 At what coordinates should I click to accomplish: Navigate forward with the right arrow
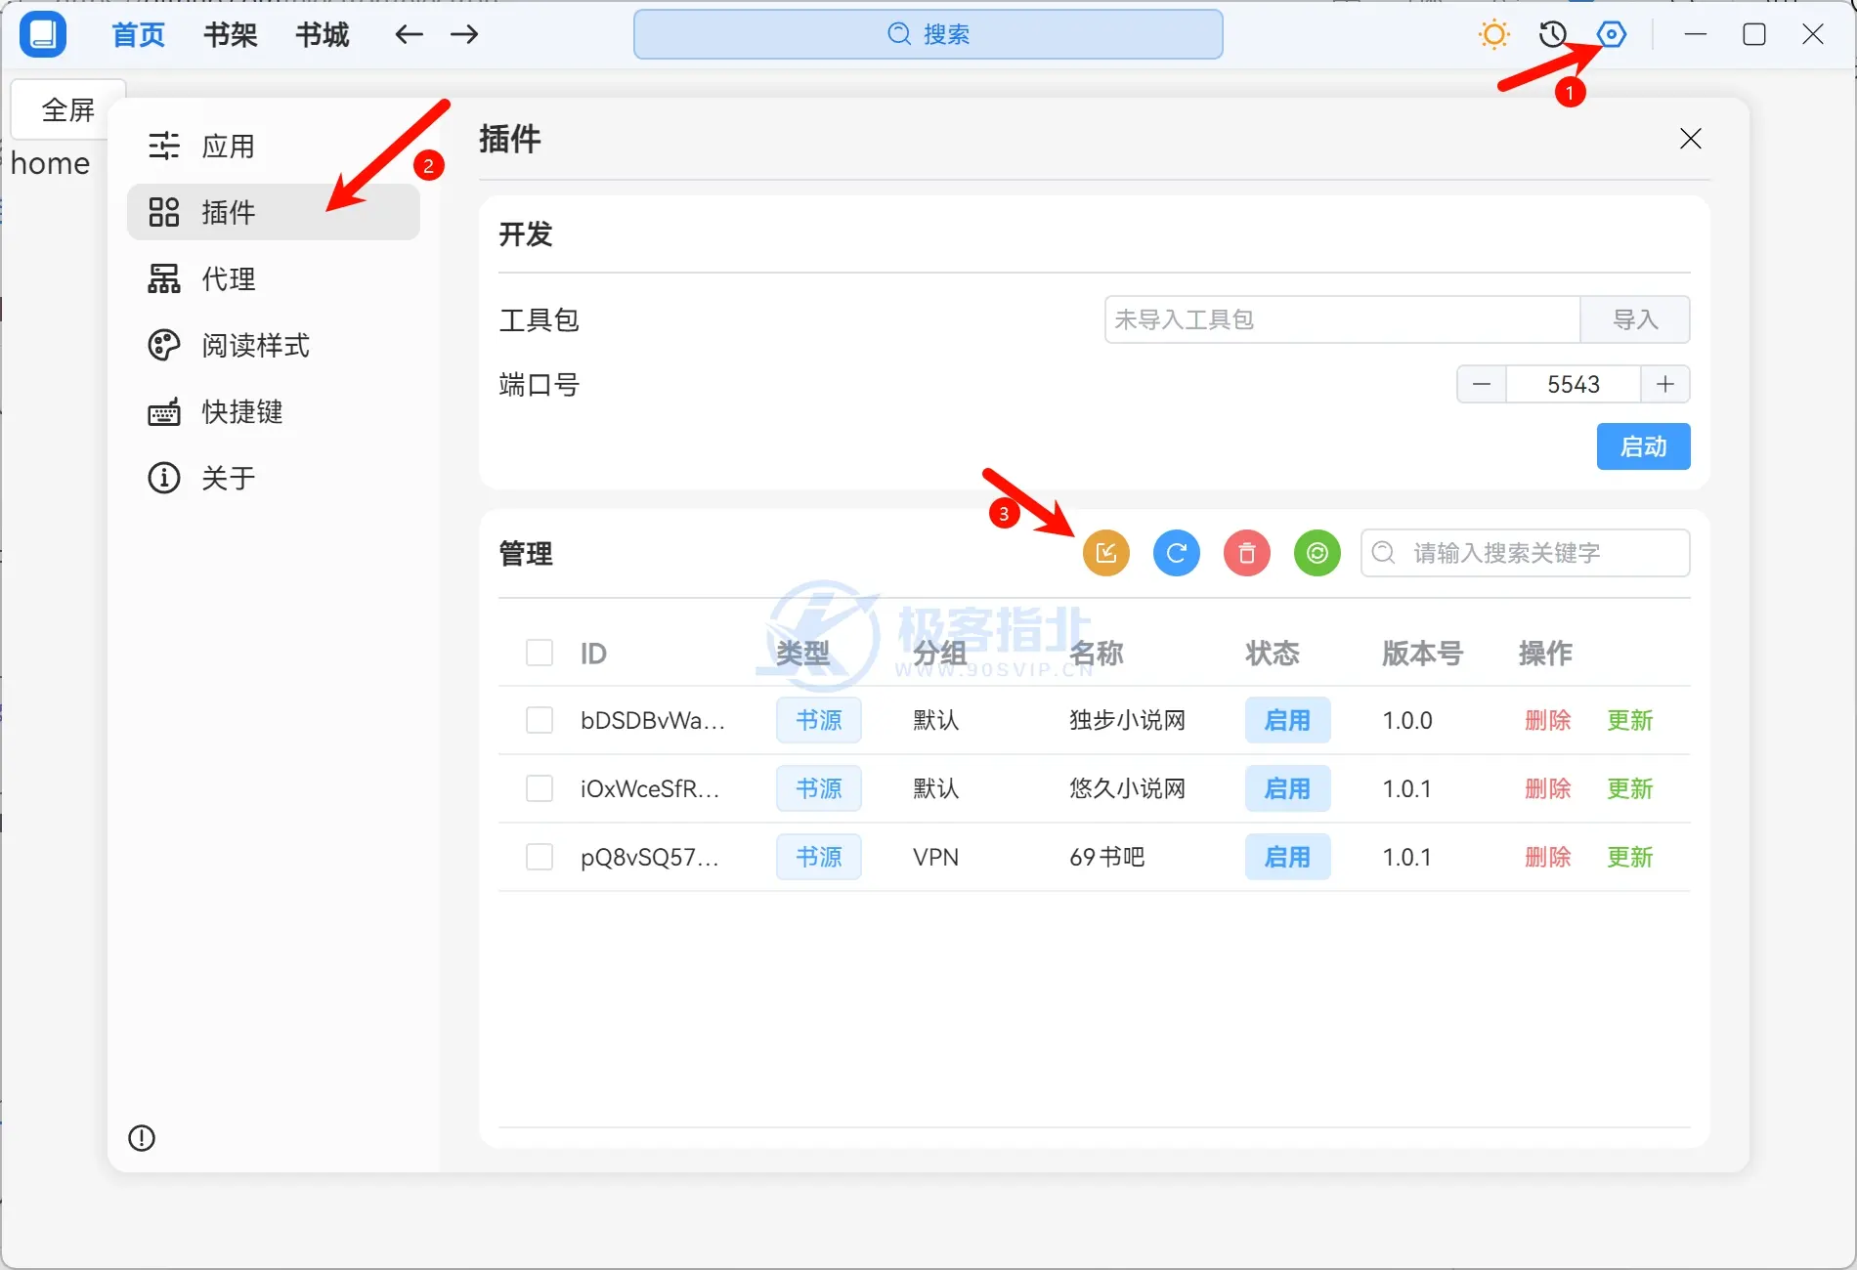[x=464, y=34]
